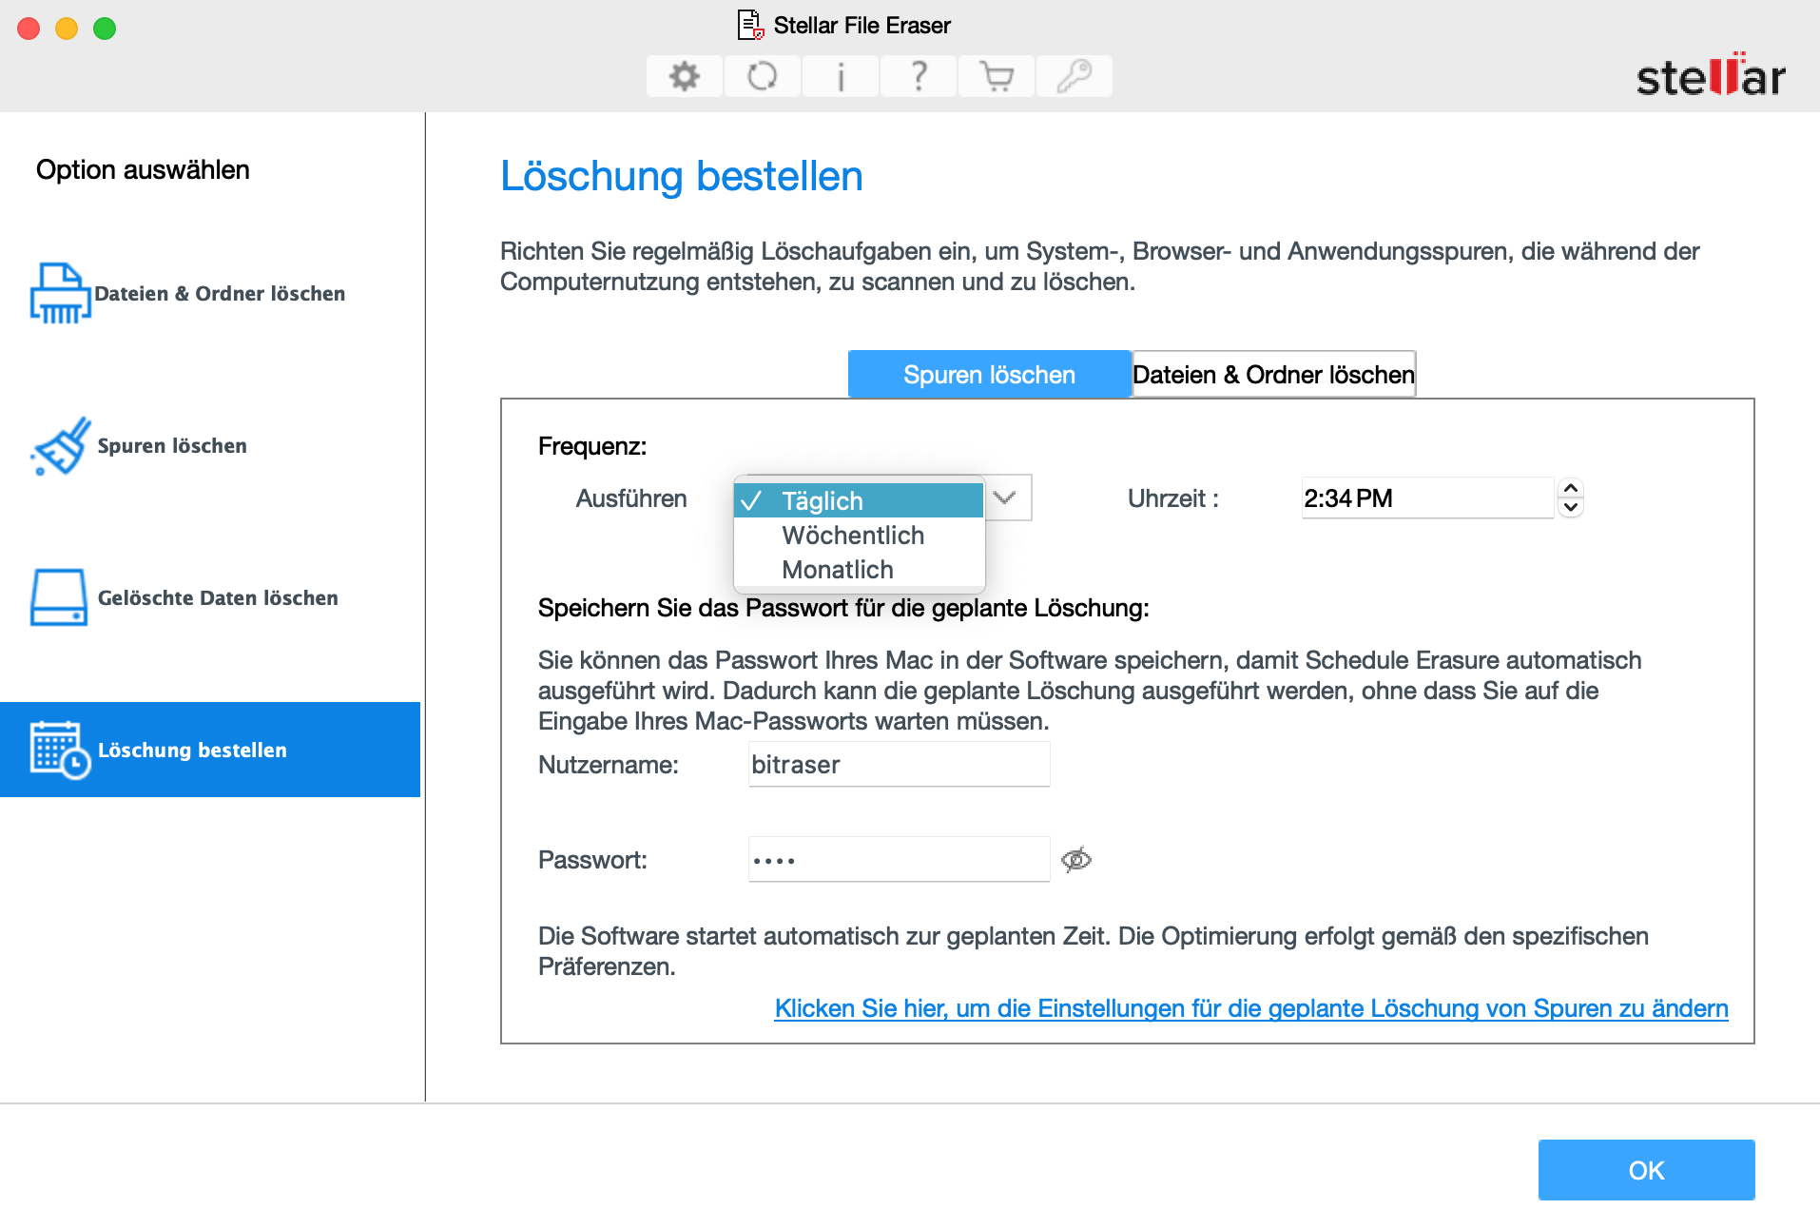Screen dimensions: 1820x1229
Task: Click the Nutzername field containing bitraser
Action: point(899,765)
